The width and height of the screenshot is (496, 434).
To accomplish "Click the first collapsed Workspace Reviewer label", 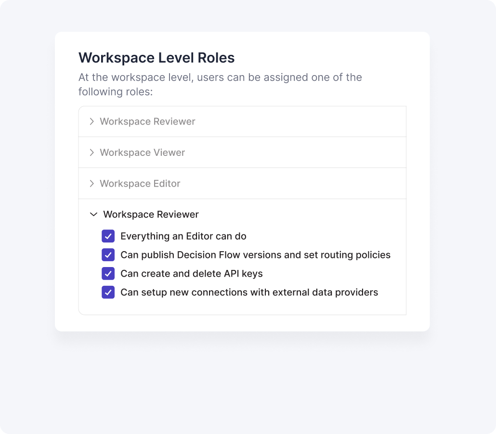I will click(x=147, y=122).
